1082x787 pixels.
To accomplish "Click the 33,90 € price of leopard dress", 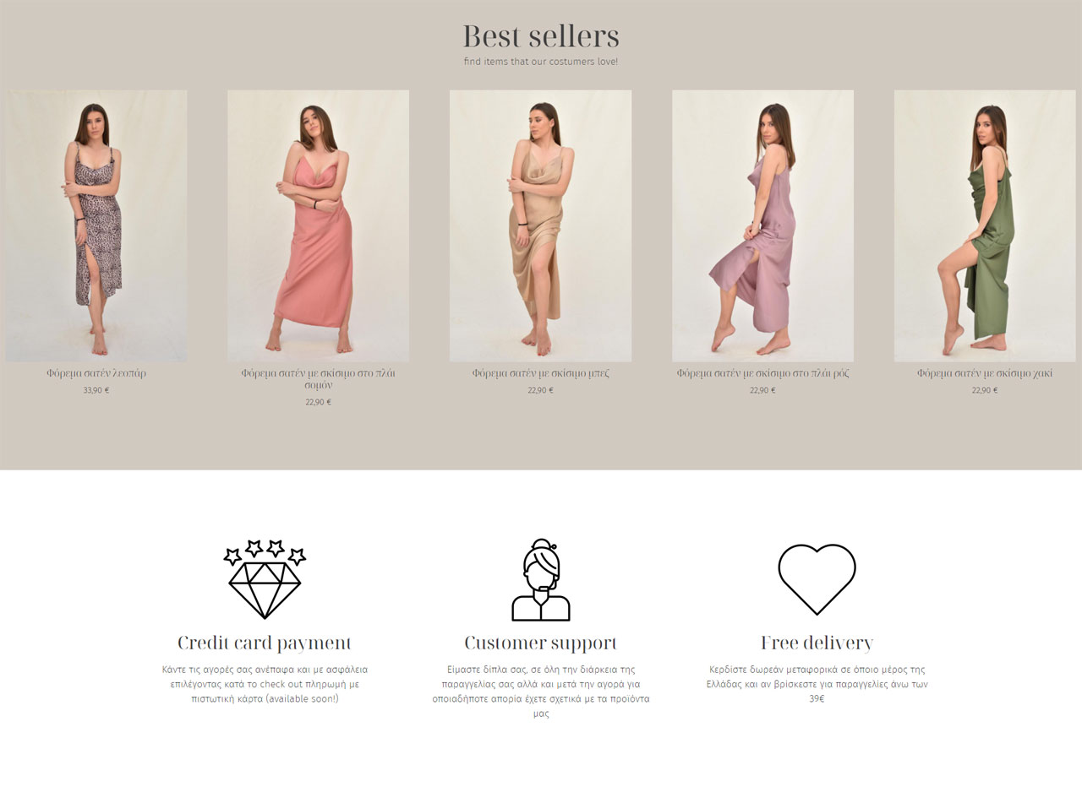I will click(x=96, y=390).
